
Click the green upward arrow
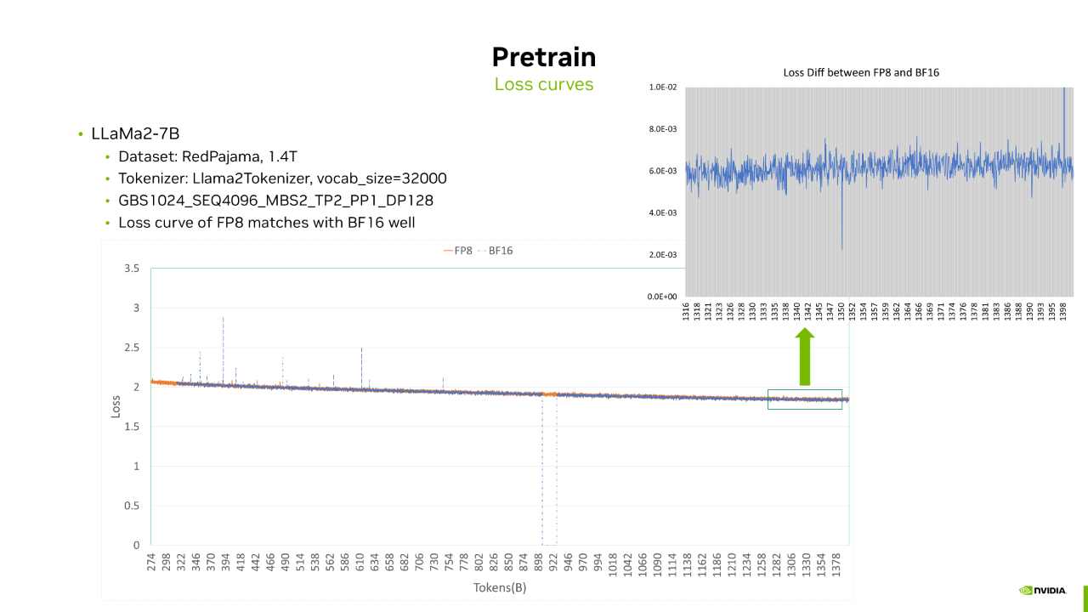click(x=804, y=358)
